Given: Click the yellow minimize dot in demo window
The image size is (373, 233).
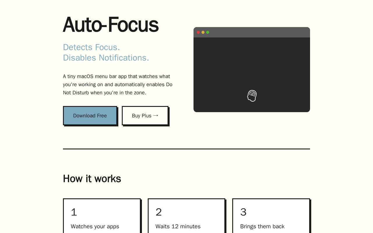Looking at the screenshot, I should click(203, 32).
